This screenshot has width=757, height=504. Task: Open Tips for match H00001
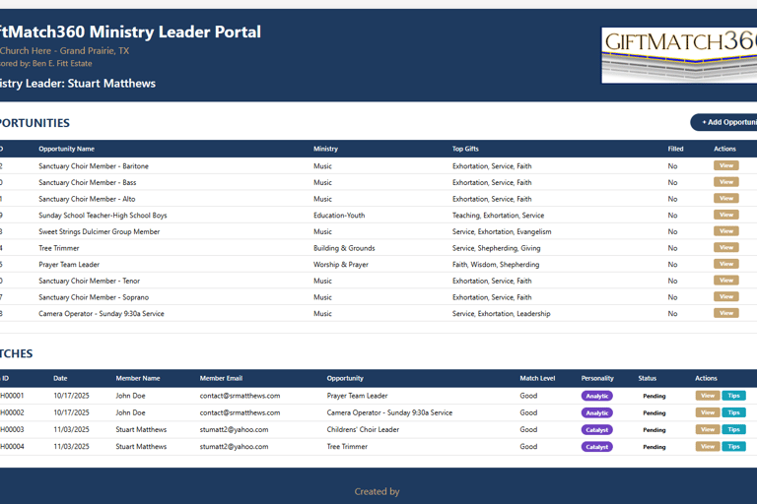(733, 396)
